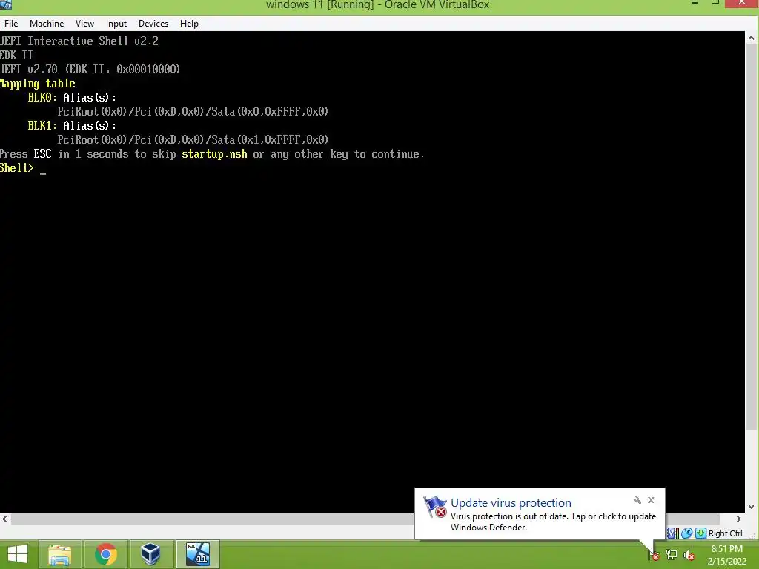The width and height of the screenshot is (759, 569).
Task: Launch Google Chrome from the taskbar
Action: [x=105, y=554]
